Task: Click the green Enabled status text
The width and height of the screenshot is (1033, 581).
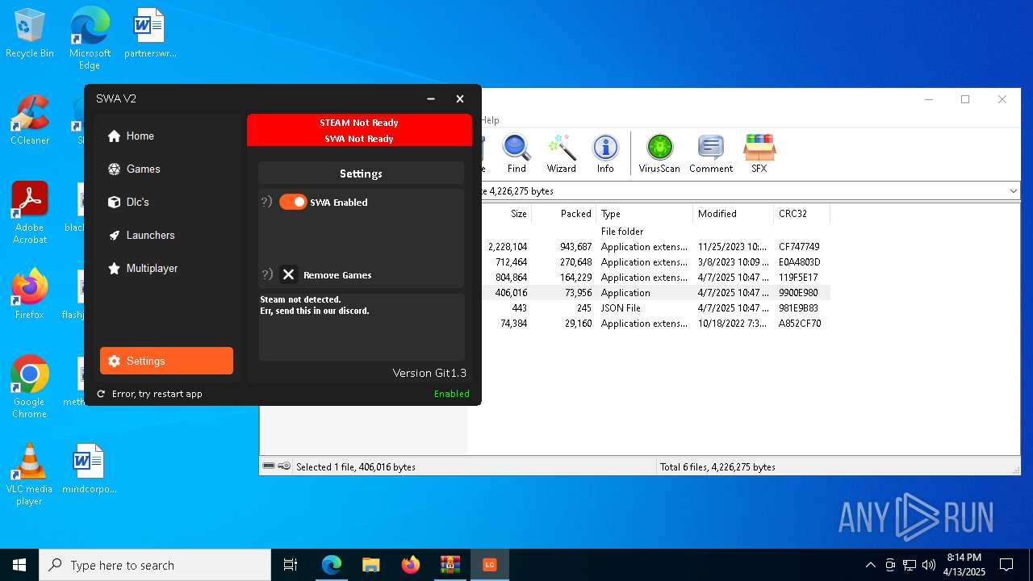Action: pos(451,394)
